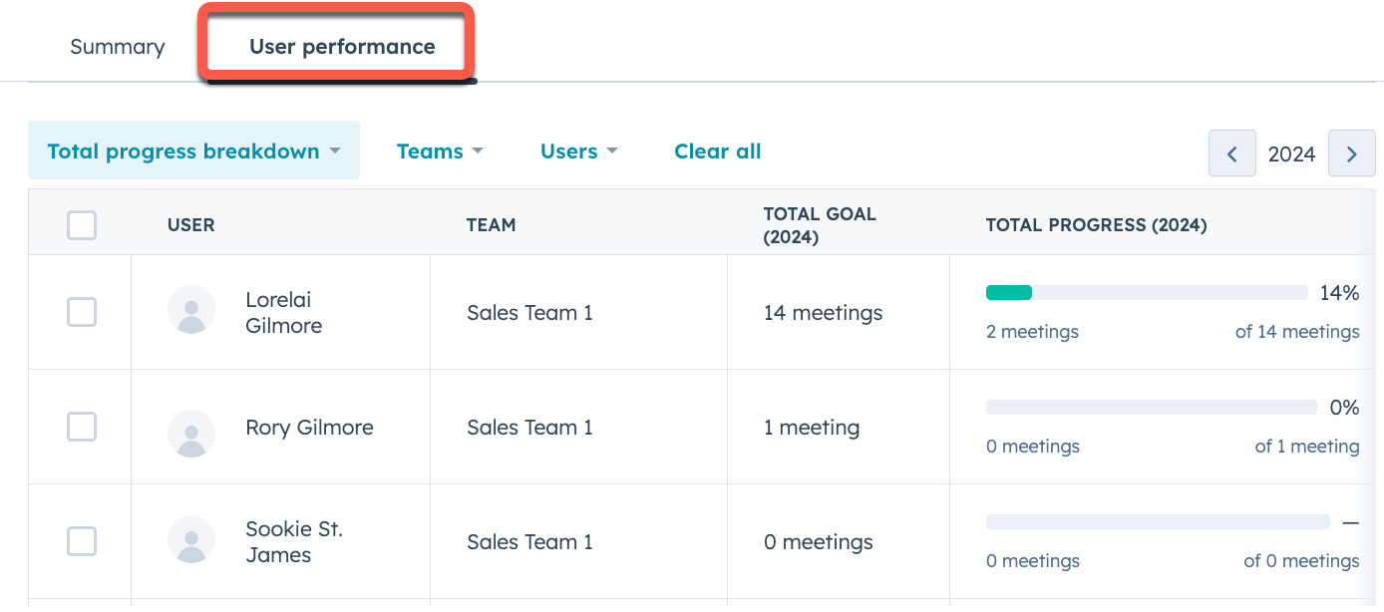Click the TOTAL GOAL (2024) column header
The image size is (1384, 612).
pos(820,225)
